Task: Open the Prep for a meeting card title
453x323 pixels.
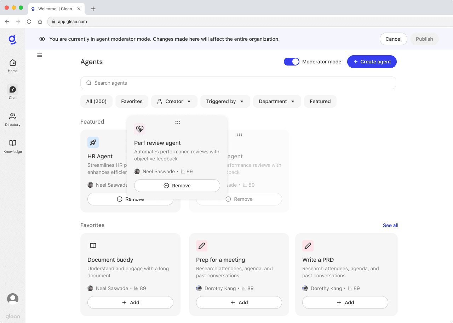Action: click(x=220, y=260)
